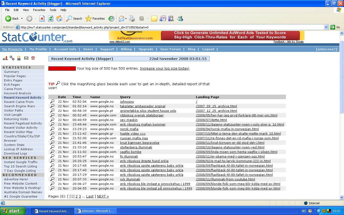344x215 pixels.
Task: Jump to the Last page link
Action: pos(90,196)
